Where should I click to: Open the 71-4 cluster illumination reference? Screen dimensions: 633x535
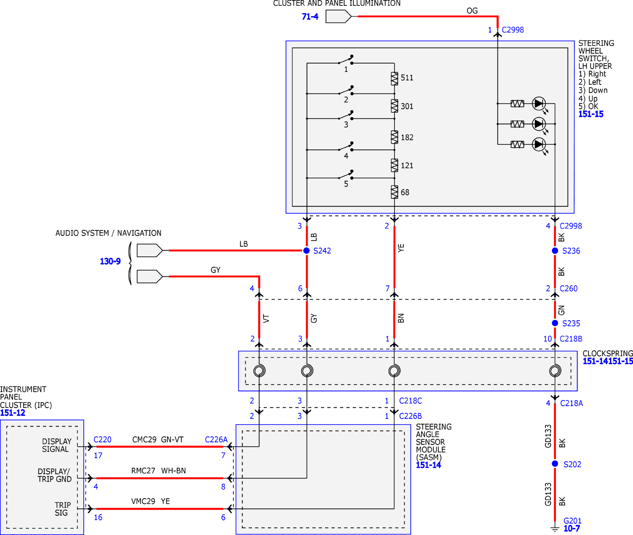coord(310,16)
